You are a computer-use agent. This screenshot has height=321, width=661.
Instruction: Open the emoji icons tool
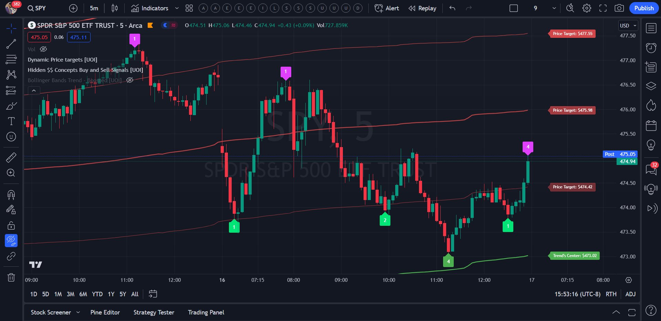click(x=11, y=137)
